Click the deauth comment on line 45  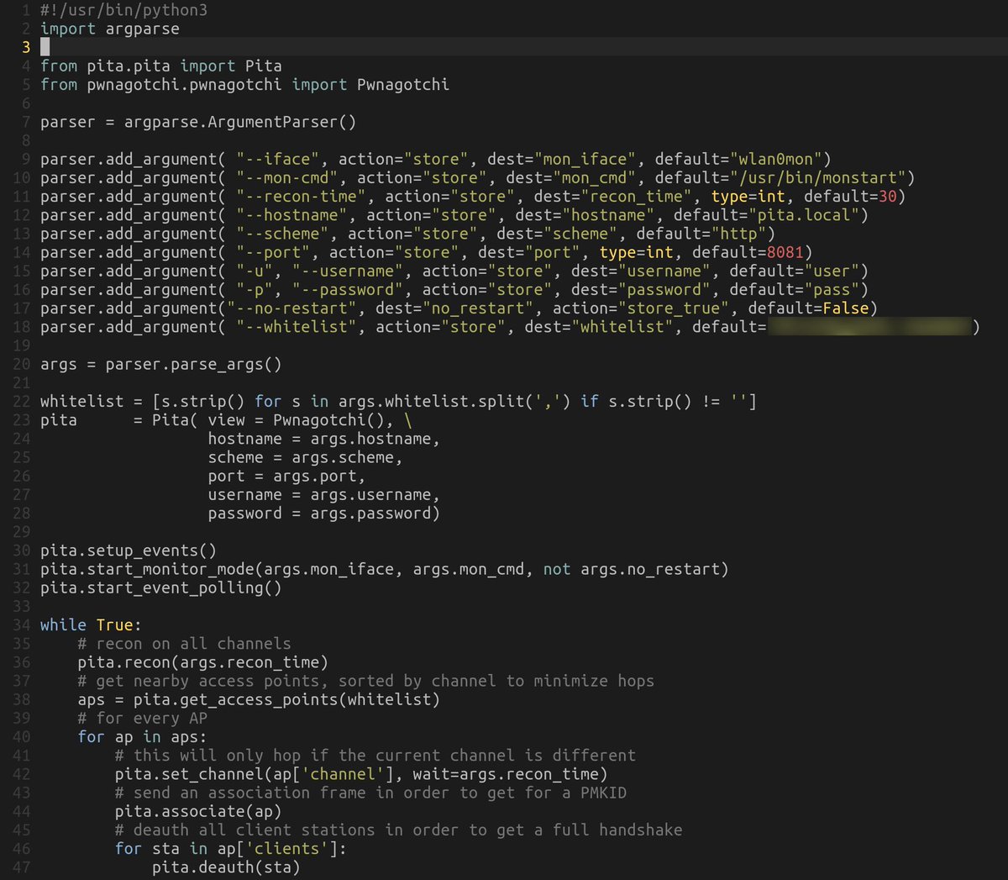tap(398, 830)
